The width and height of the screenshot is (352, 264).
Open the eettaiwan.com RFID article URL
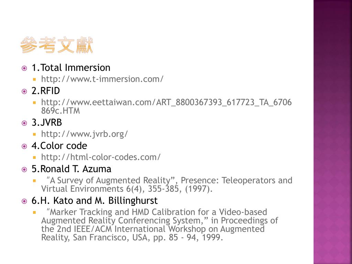tap(166, 107)
